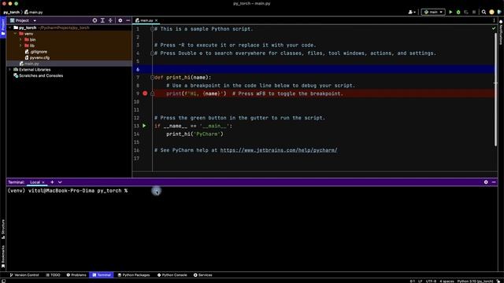Open the main run configuration dropdown
Screen dimensions: 504x283
coord(433,13)
